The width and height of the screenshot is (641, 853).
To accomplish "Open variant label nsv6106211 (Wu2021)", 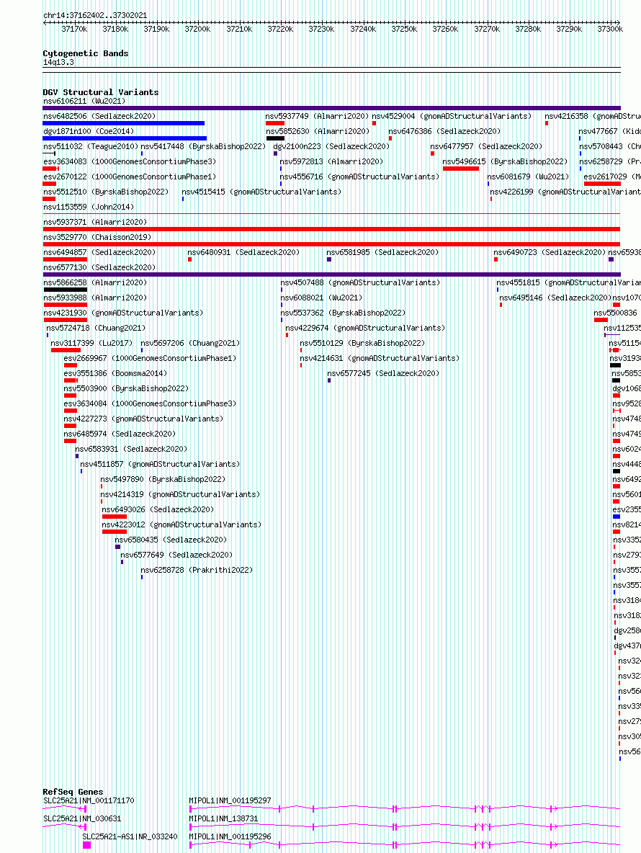I will 84,101.
